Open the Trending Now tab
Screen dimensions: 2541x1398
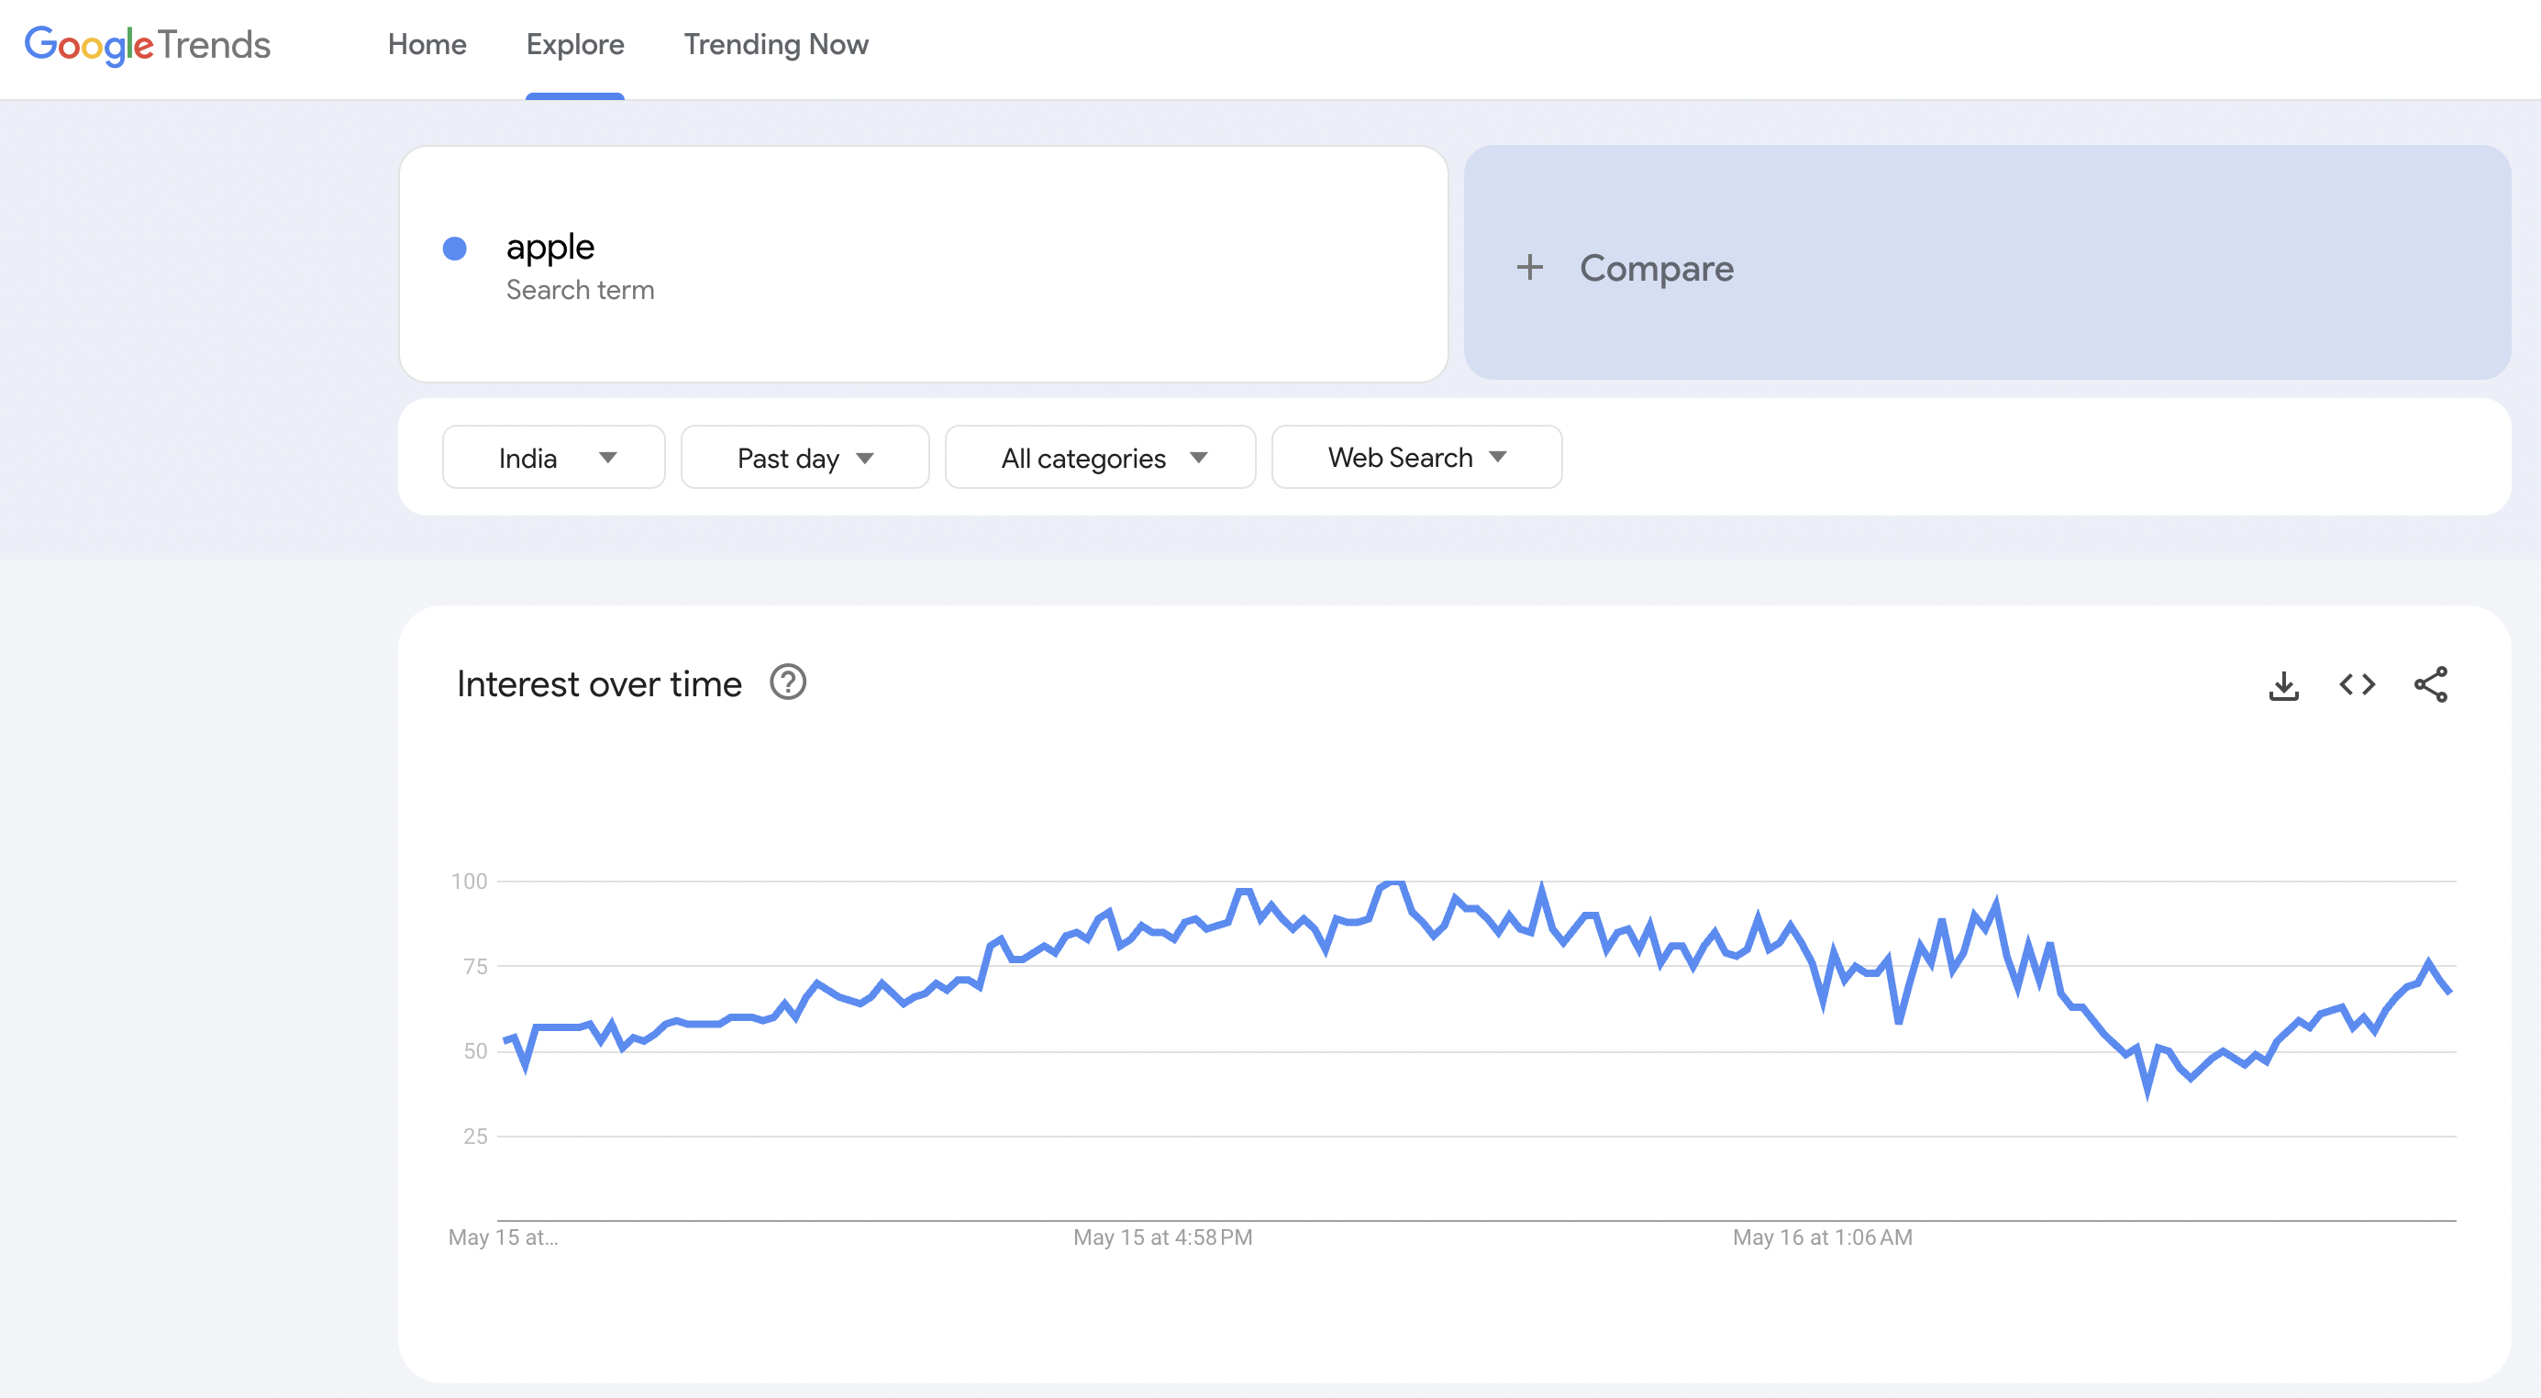[x=776, y=44]
